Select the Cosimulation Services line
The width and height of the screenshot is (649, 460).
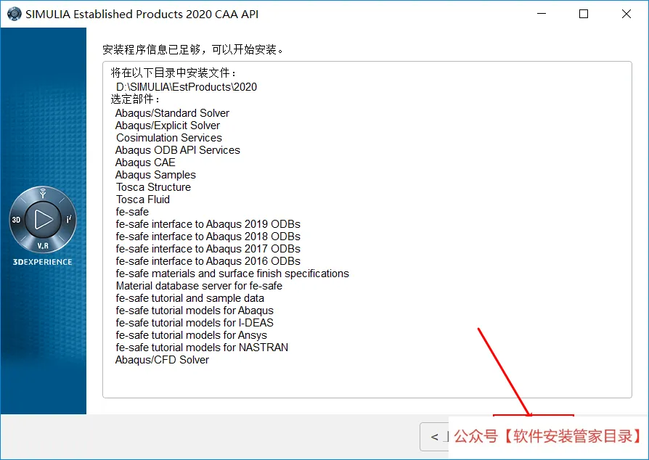(x=169, y=138)
